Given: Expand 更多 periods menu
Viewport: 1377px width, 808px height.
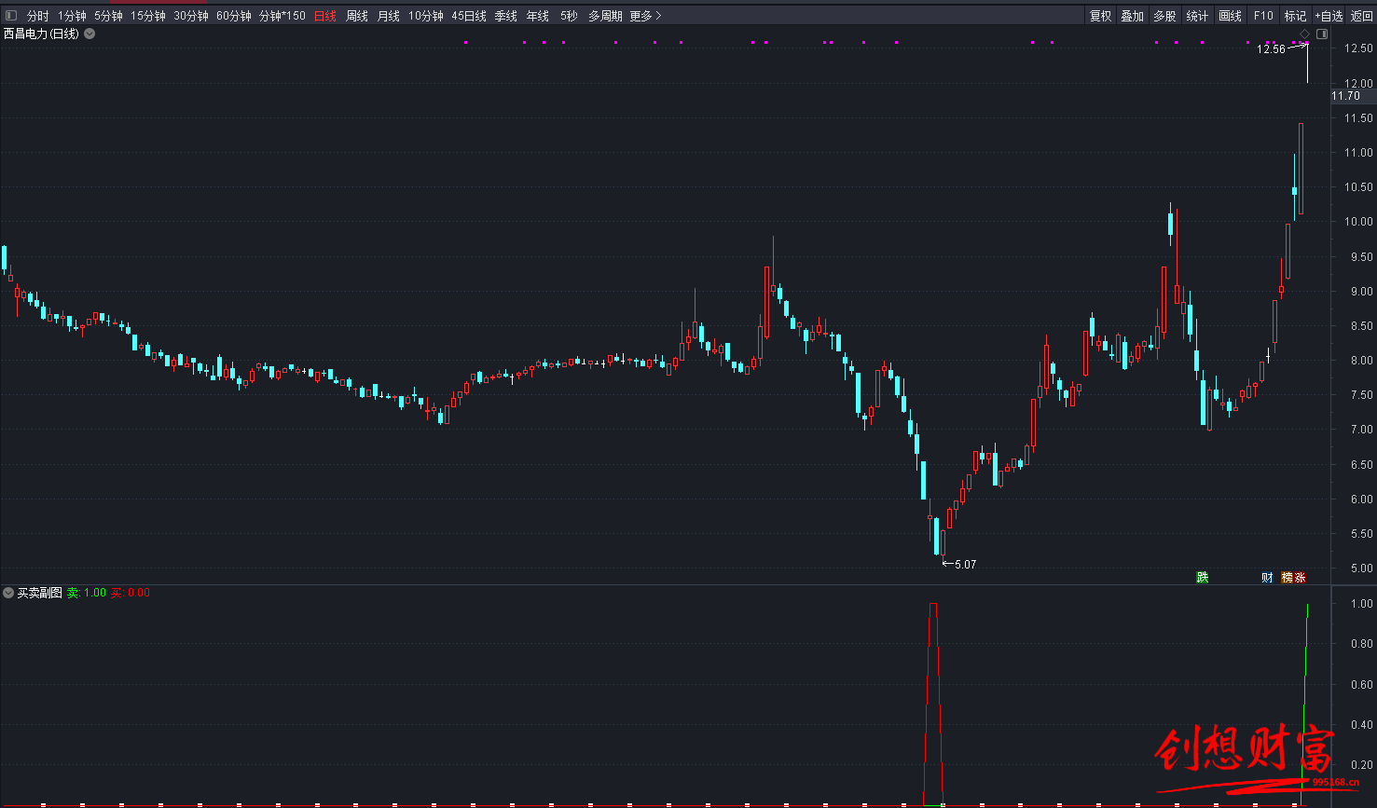Looking at the screenshot, I should point(645,16).
